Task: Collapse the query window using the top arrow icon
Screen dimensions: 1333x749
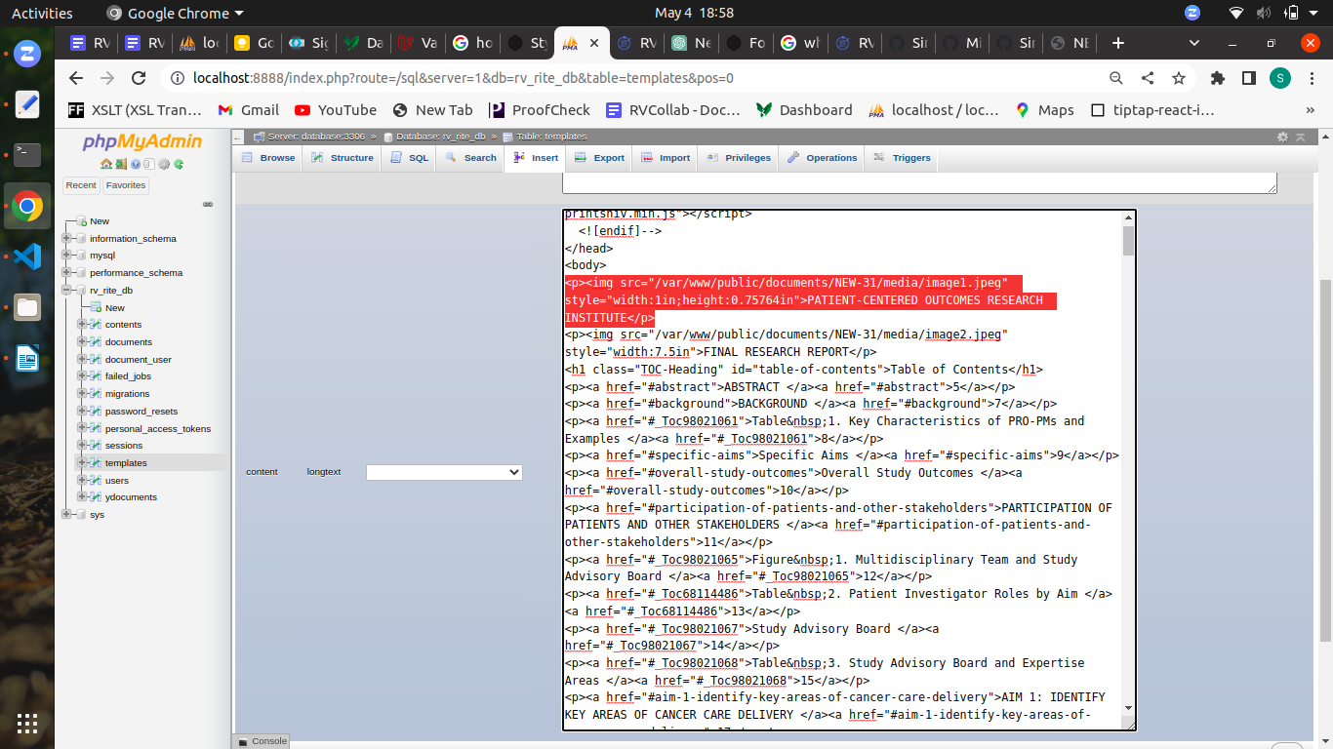Action: point(1301,138)
